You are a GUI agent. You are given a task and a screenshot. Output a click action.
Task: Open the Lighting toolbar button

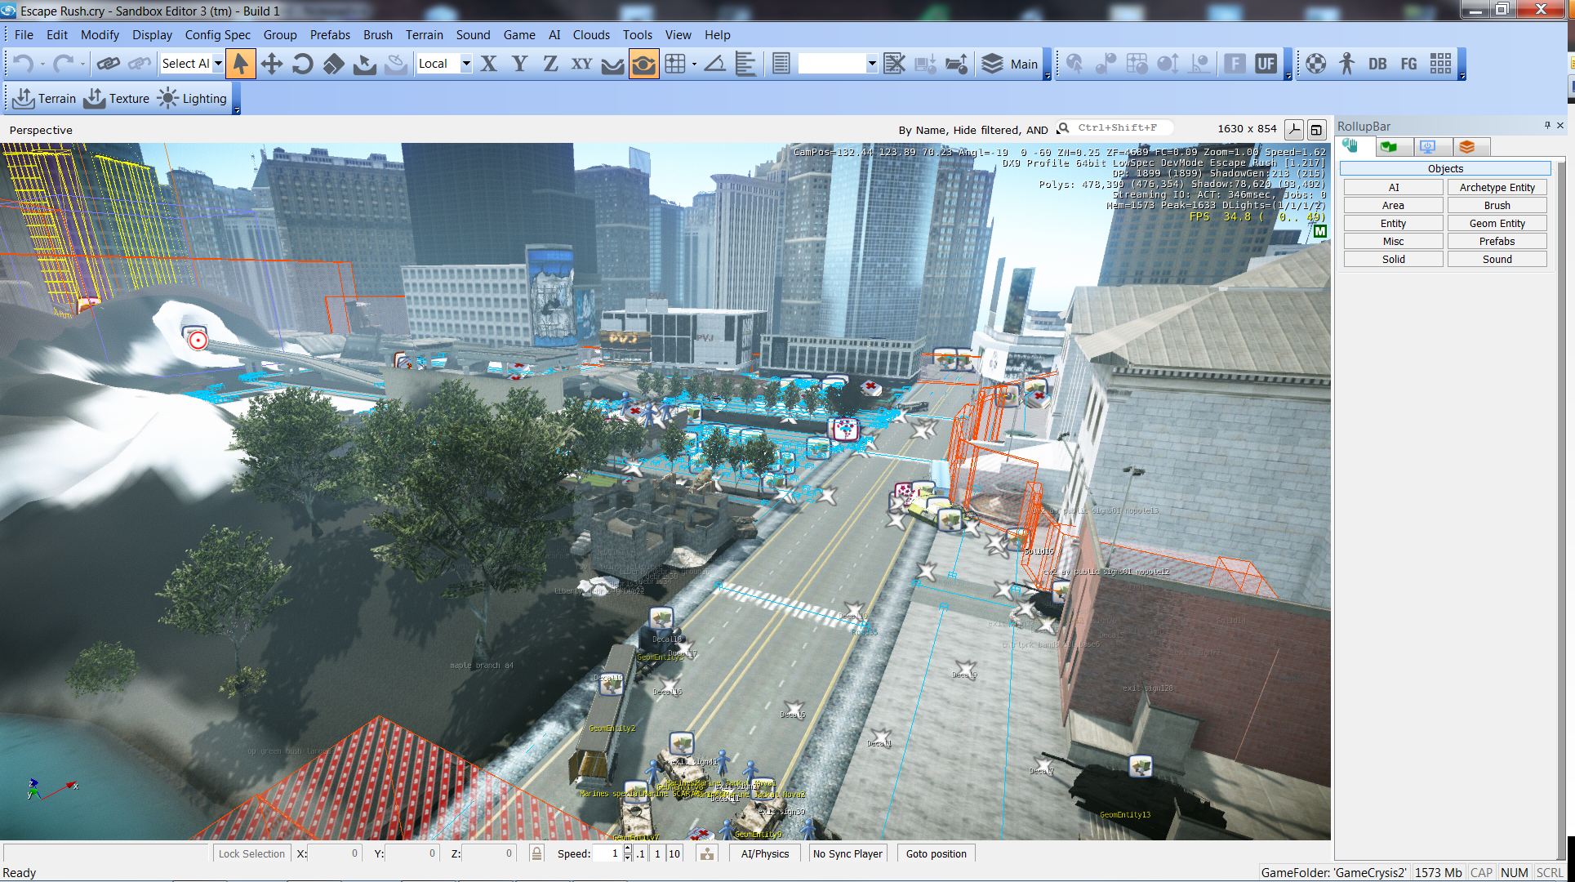tap(192, 99)
